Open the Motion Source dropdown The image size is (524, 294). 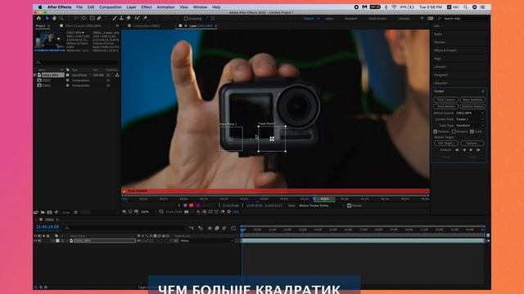(x=470, y=113)
